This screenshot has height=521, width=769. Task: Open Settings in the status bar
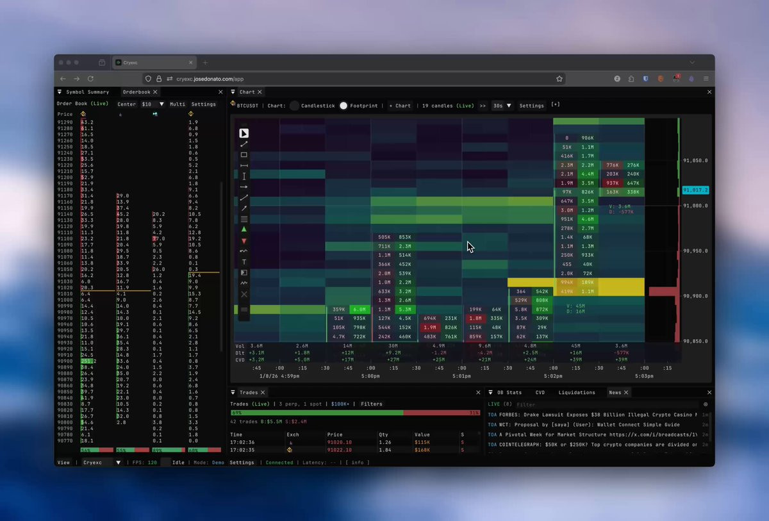click(x=242, y=462)
